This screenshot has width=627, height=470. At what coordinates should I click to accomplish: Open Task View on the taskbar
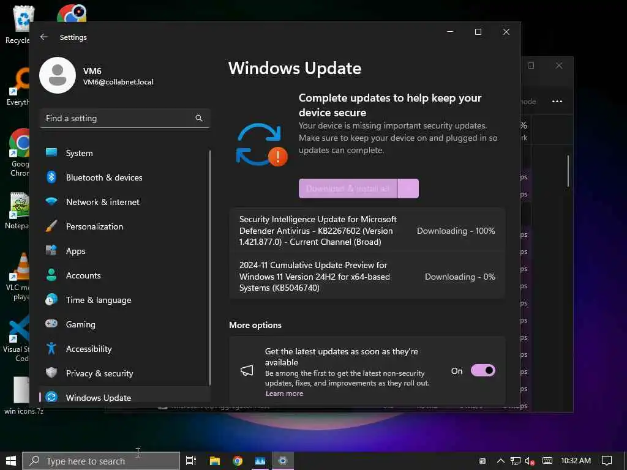coord(191,461)
